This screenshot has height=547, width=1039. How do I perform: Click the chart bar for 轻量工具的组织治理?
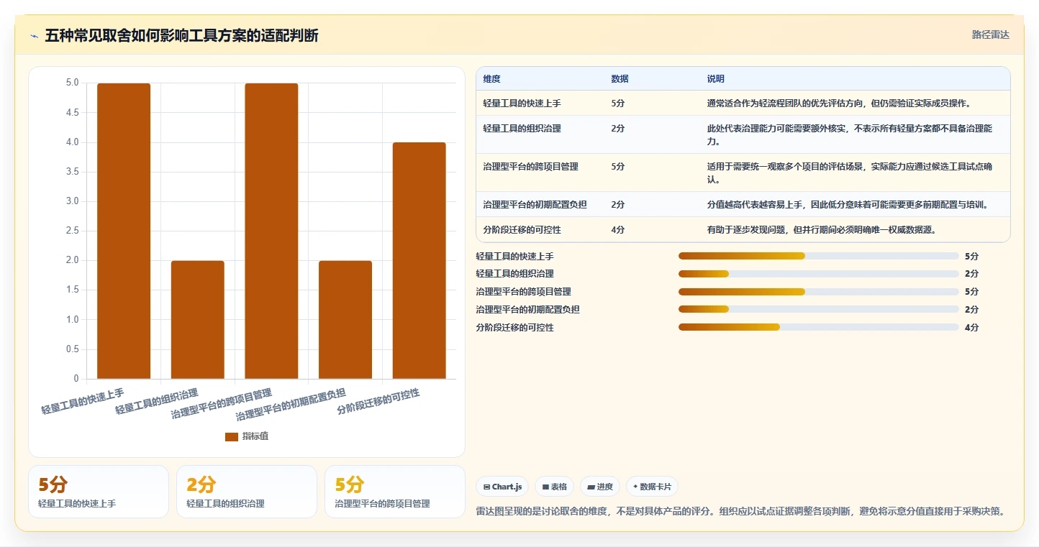click(198, 320)
